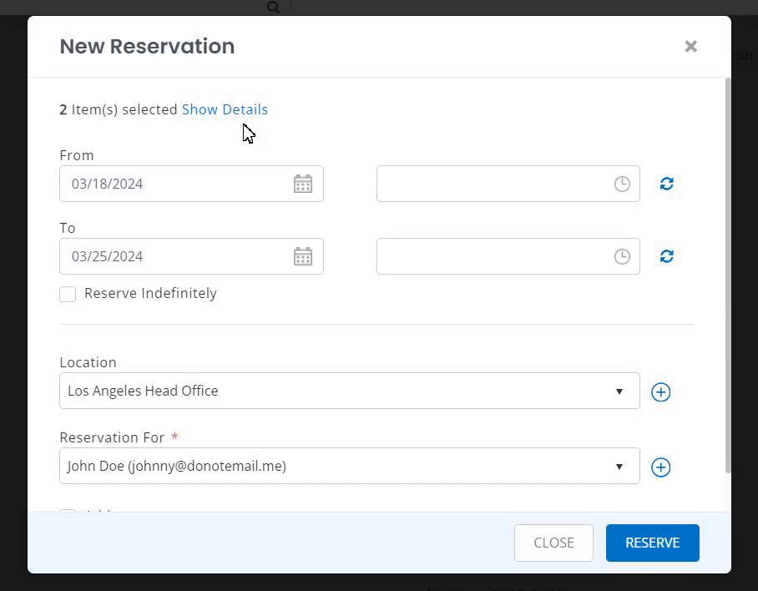Add a new location with plus icon
The width and height of the screenshot is (758, 591).
[x=661, y=391]
